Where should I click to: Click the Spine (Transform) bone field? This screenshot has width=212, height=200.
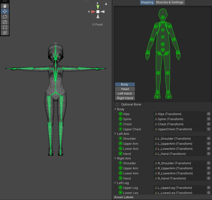click(180, 119)
